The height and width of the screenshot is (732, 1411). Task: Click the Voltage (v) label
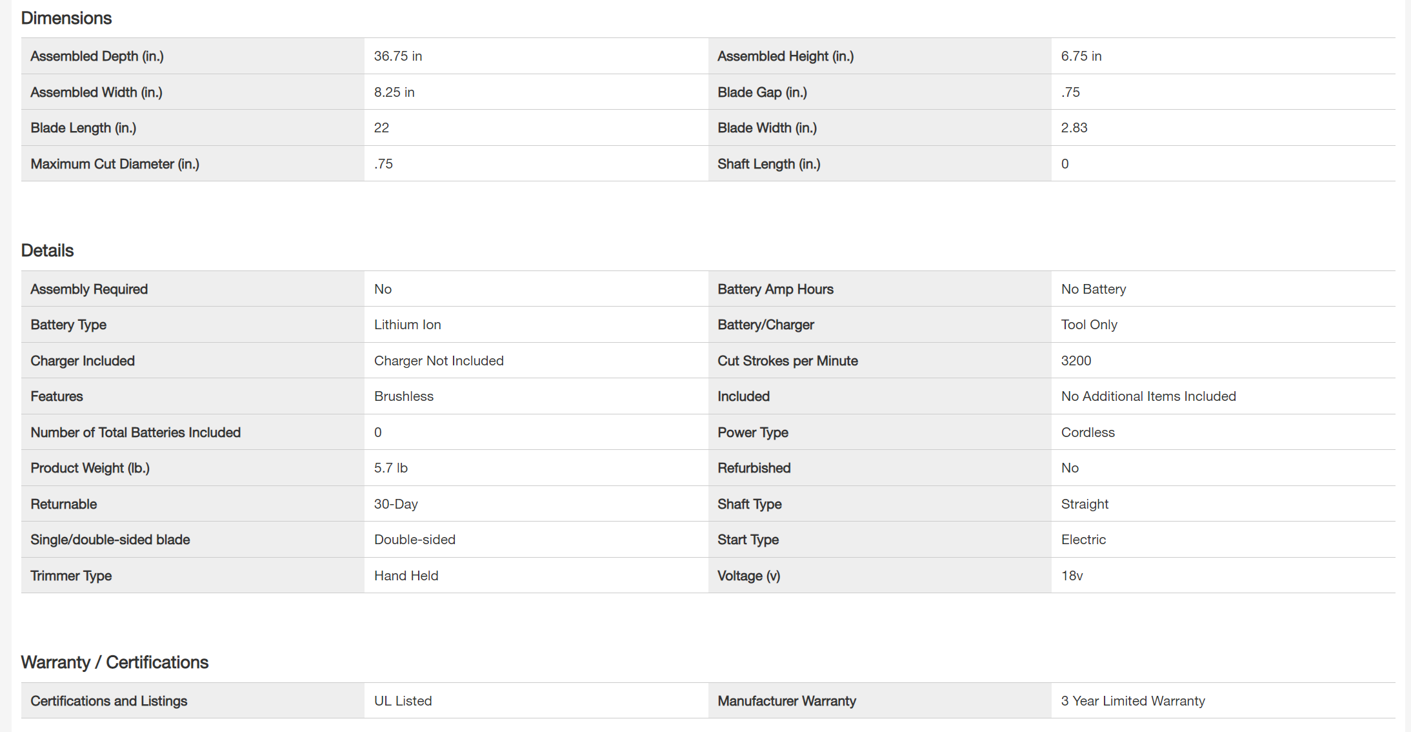click(x=749, y=576)
